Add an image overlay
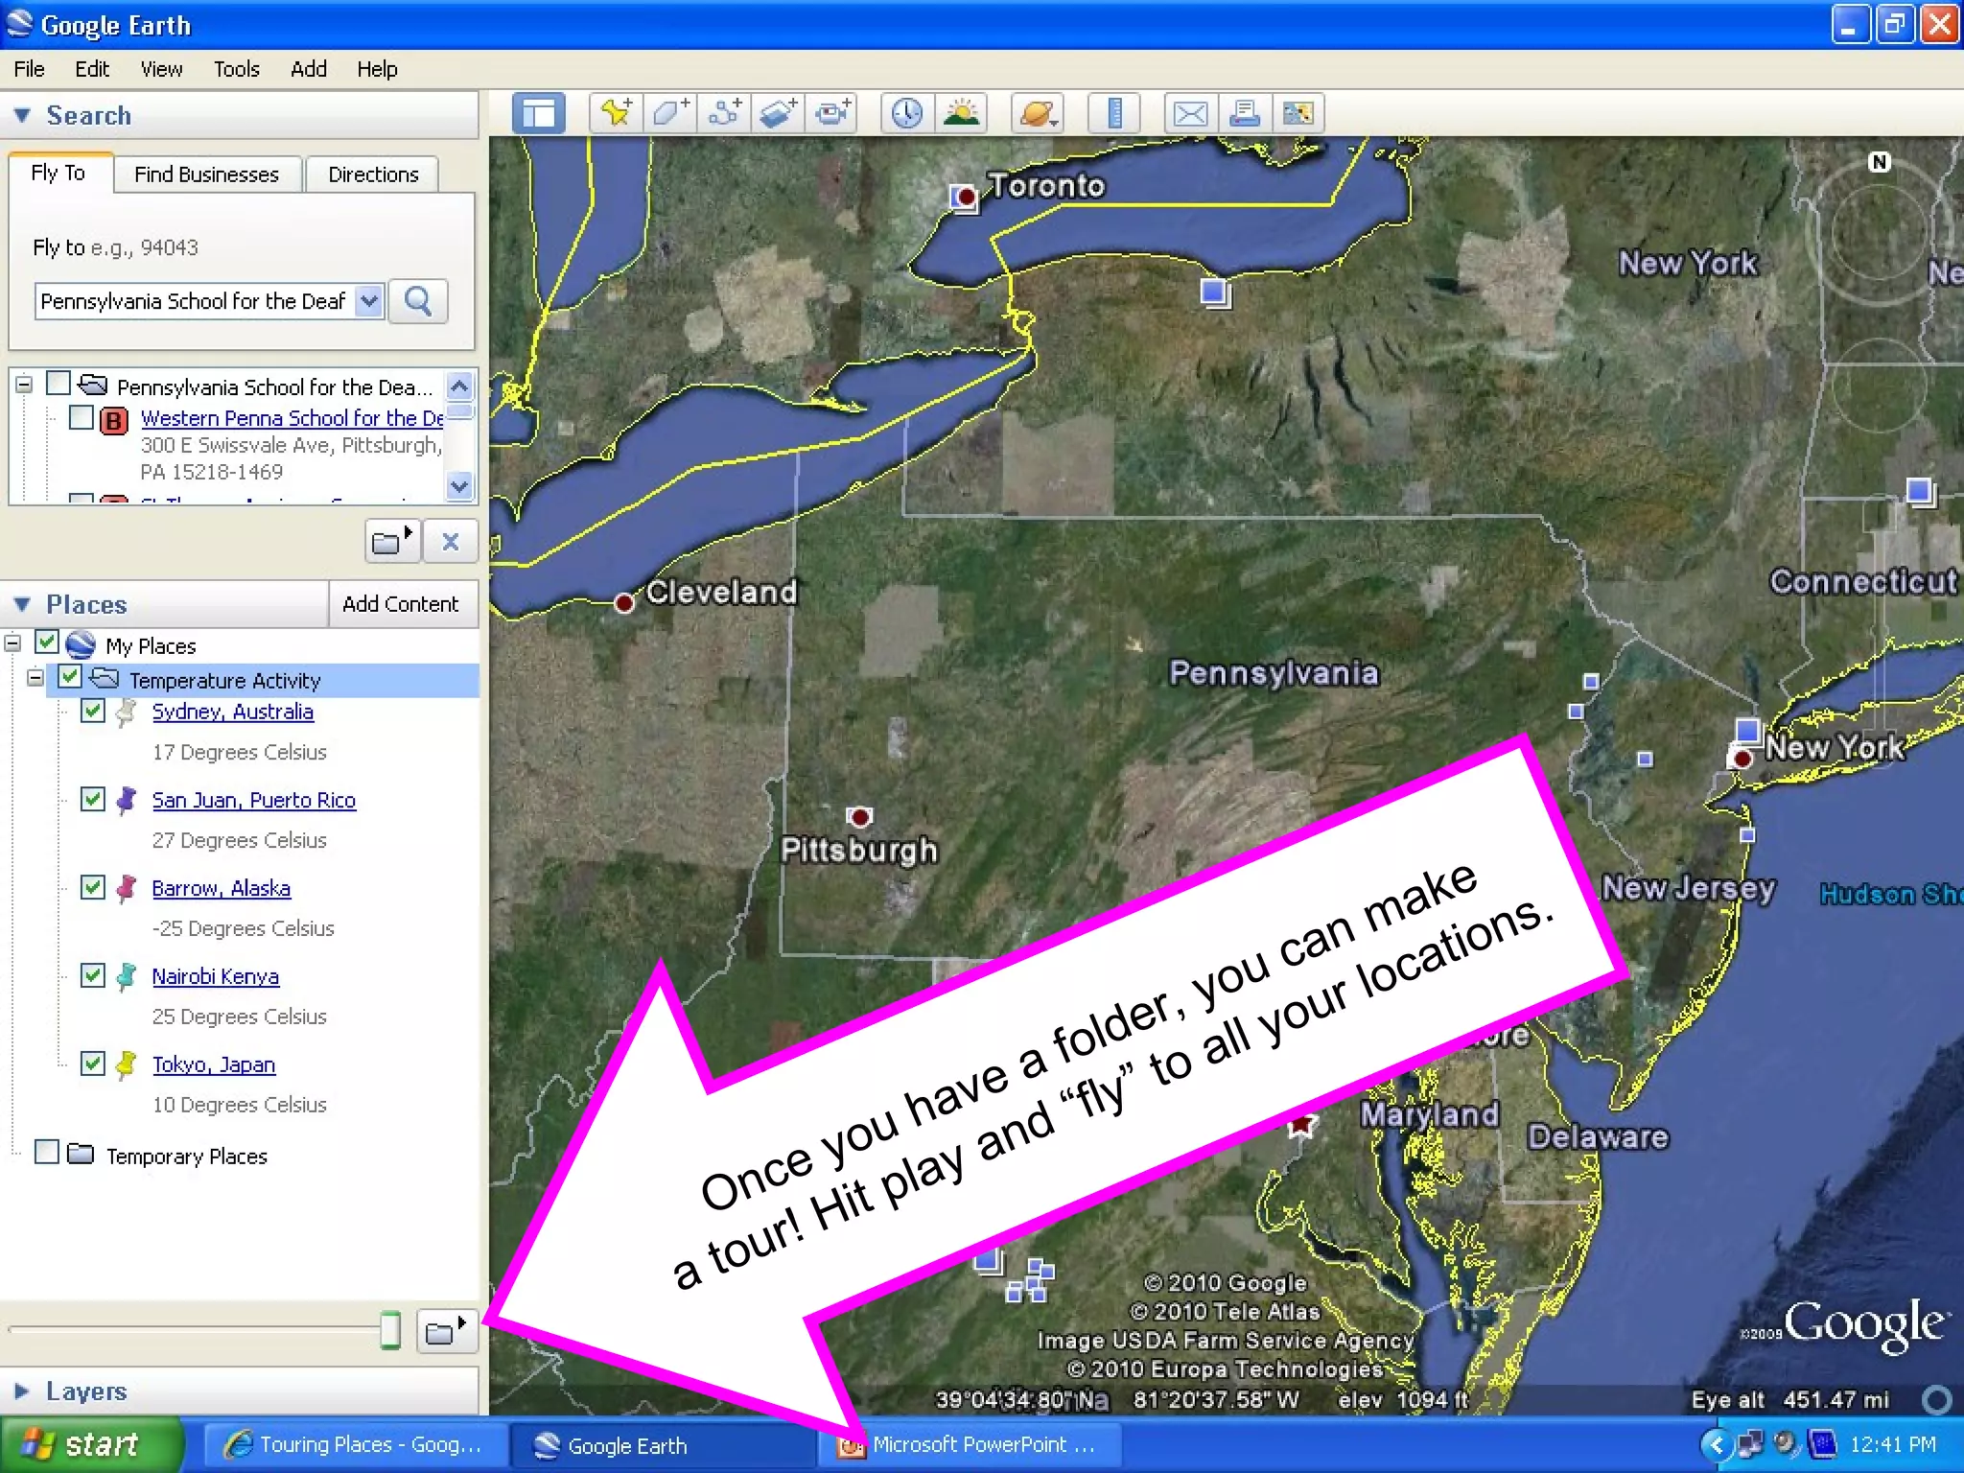This screenshot has width=1964, height=1473. pos(778,113)
